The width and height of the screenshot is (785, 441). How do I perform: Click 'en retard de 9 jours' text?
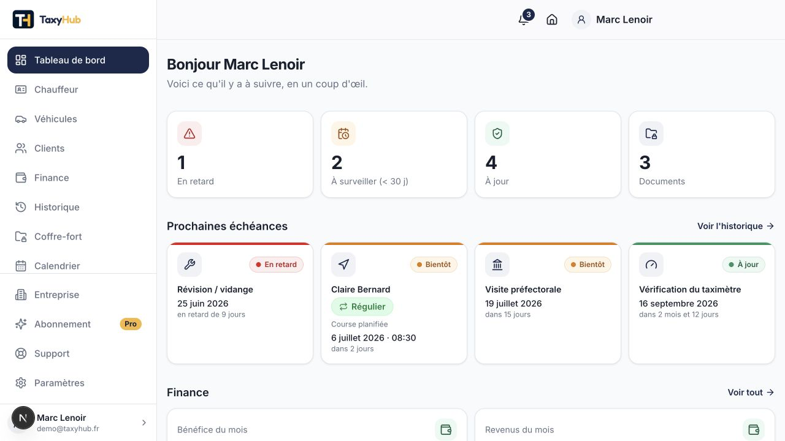click(211, 314)
